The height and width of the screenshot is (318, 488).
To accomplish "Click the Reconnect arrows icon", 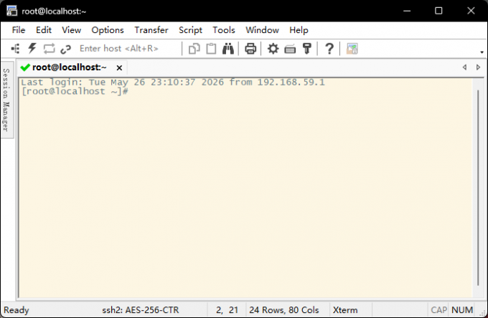I will pos(49,49).
